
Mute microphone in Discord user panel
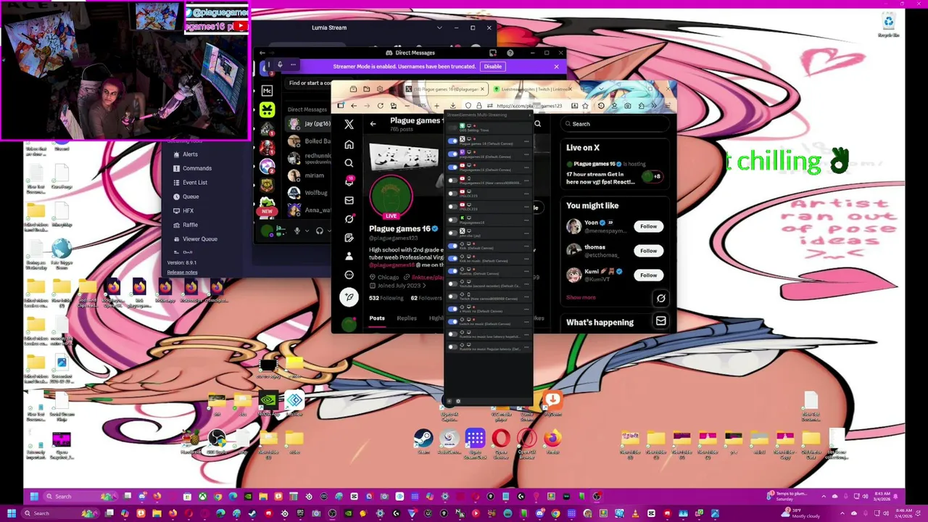297,231
